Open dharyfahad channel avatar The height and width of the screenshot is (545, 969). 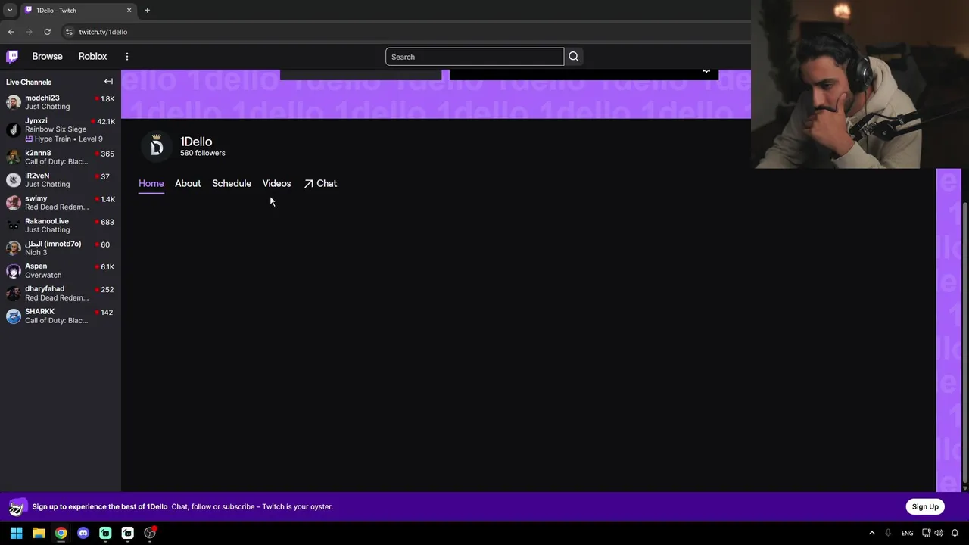[14, 293]
